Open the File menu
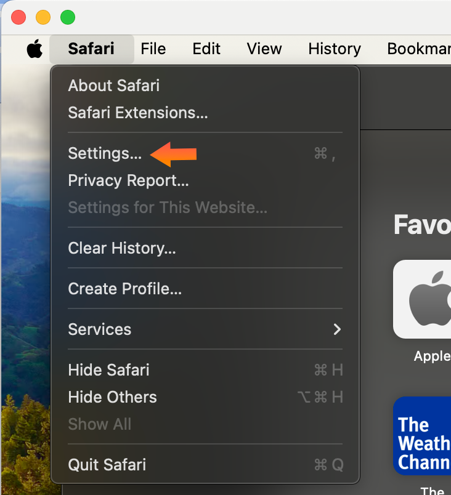 click(153, 49)
